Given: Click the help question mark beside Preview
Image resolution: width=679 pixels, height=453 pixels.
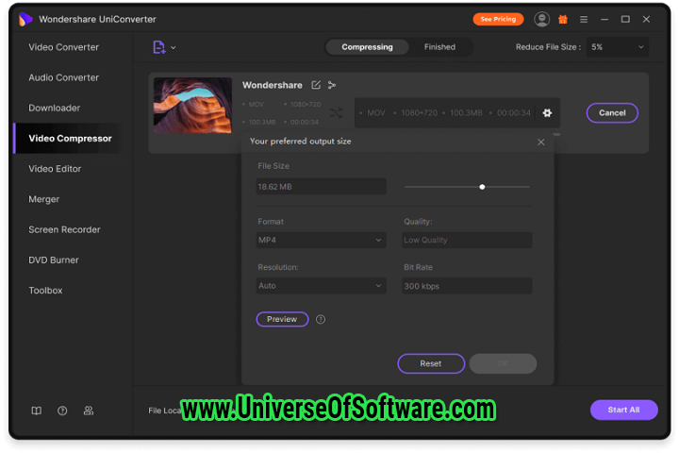Looking at the screenshot, I should pyautogui.click(x=321, y=320).
